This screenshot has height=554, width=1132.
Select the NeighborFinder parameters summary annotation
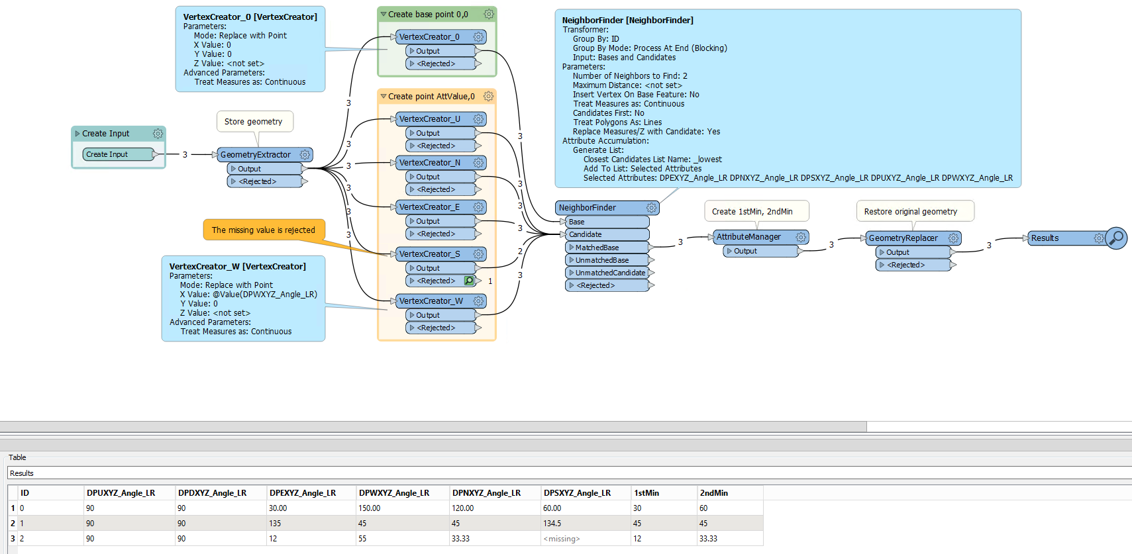click(x=788, y=99)
